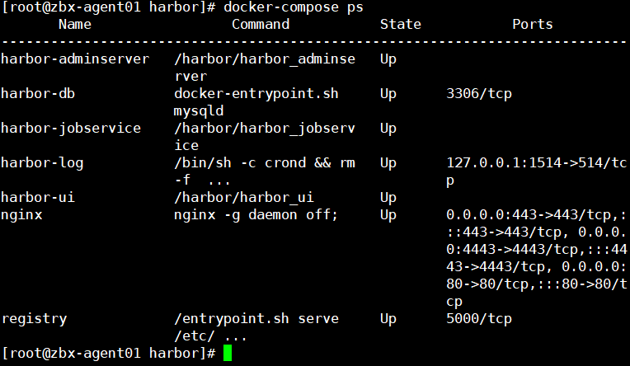Click the 'registry' container name
The image size is (630, 366).
click(x=34, y=319)
